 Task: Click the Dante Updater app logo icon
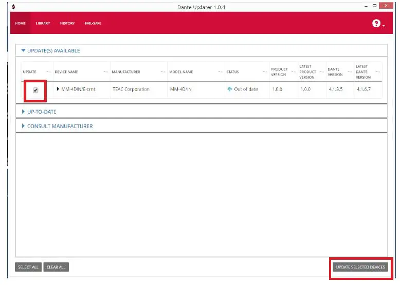13,7
